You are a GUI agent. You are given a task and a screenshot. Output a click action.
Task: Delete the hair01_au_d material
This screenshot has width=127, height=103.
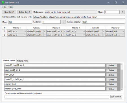tap(112, 75)
